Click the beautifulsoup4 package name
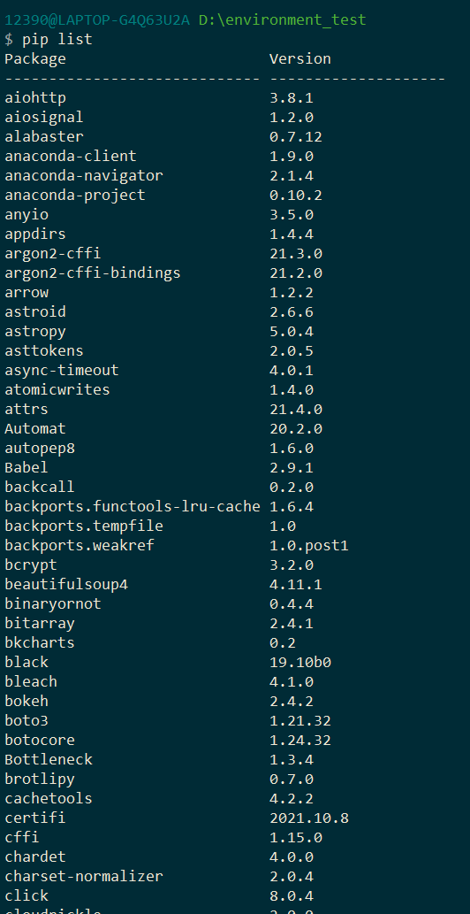Screen dimensions: 470x914 coord(66,585)
